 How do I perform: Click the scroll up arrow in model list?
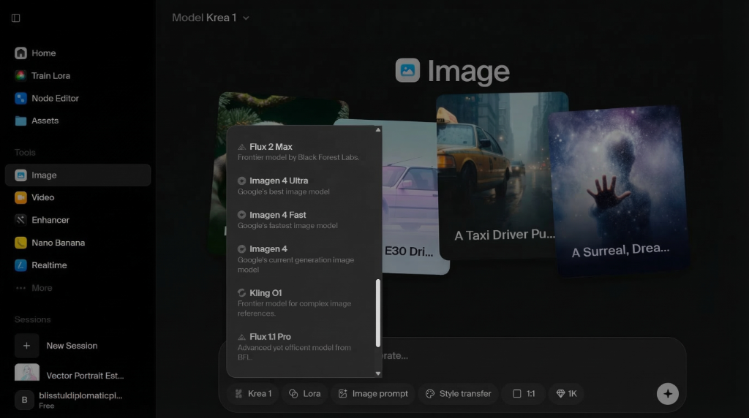click(378, 130)
